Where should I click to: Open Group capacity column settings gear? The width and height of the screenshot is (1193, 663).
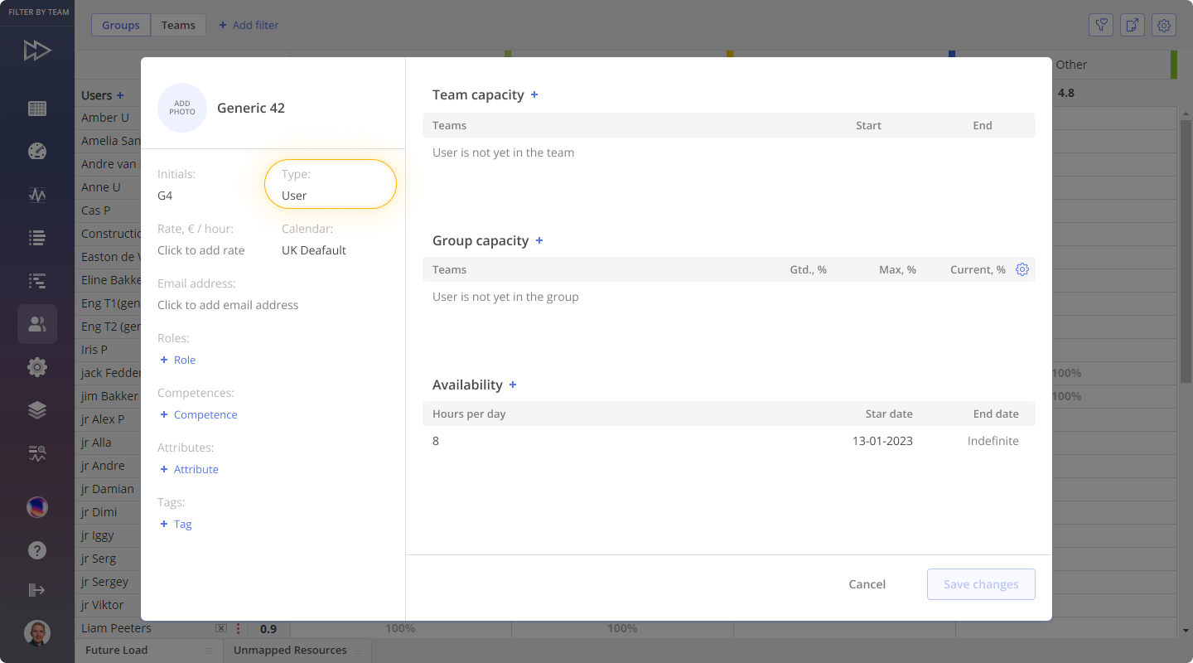click(1022, 269)
